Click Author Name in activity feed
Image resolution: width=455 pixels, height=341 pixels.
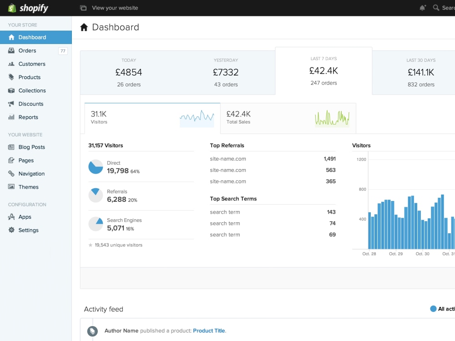(121, 331)
